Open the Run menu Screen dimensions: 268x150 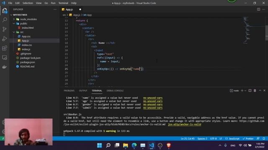53,3
